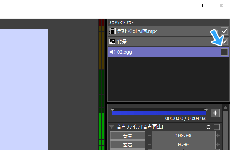Collapse the 音声ファイル [音声再生] section
230x150 pixels.
point(112,127)
